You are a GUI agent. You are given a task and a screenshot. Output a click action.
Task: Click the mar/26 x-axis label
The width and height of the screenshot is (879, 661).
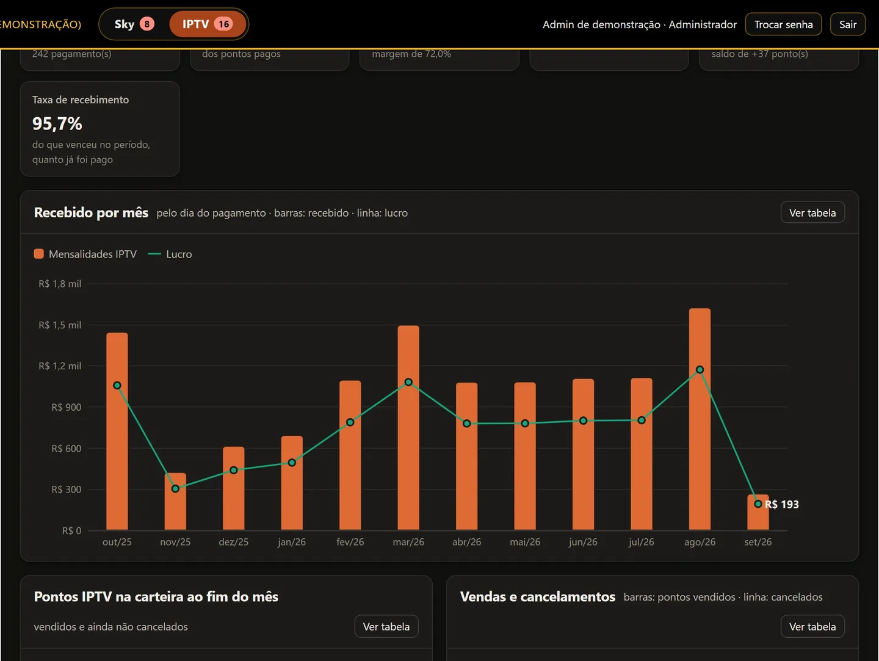click(408, 542)
